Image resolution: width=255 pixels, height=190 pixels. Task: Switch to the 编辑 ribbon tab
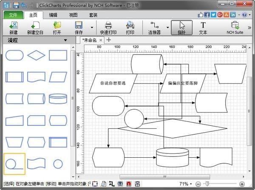pos(53,15)
